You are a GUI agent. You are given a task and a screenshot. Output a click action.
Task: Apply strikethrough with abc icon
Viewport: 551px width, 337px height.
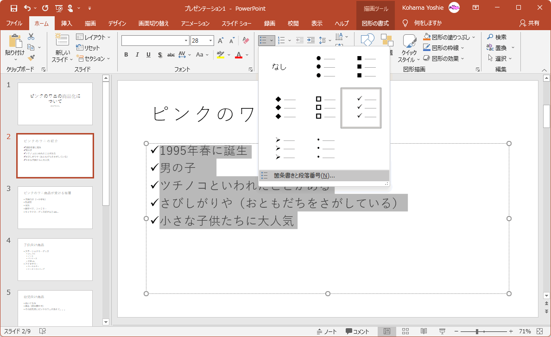(171, 55)
